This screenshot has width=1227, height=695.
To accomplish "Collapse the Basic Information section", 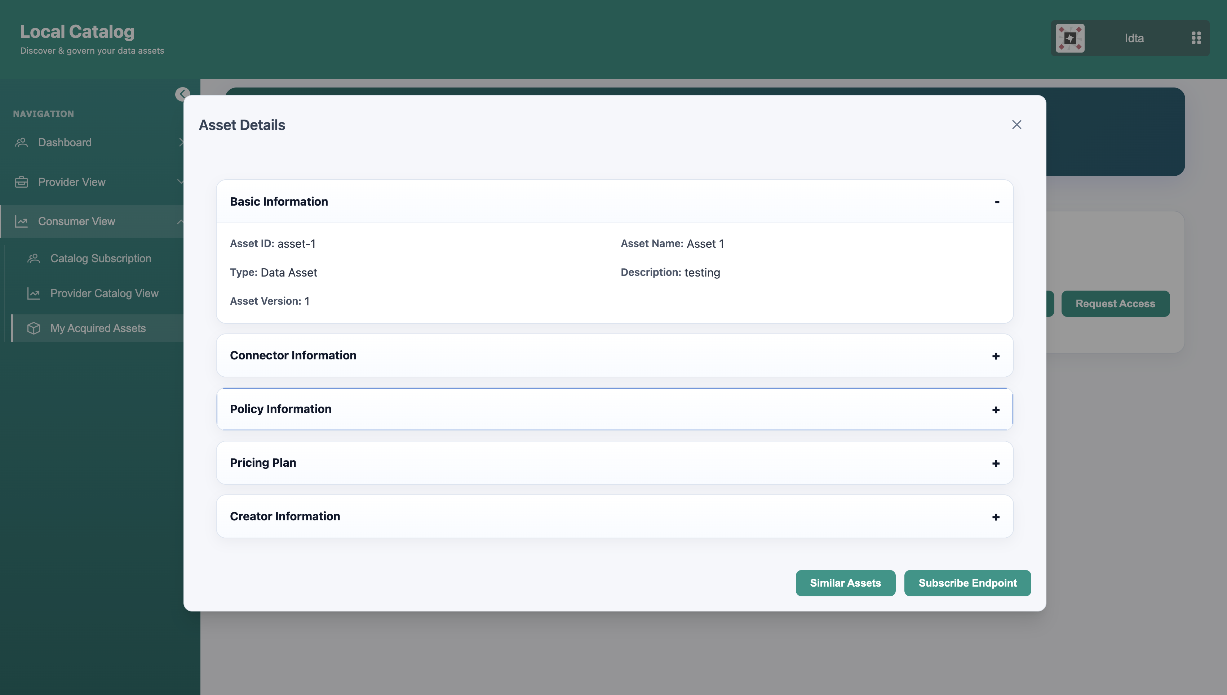I will pyautogui.click(x=997, y=202).
